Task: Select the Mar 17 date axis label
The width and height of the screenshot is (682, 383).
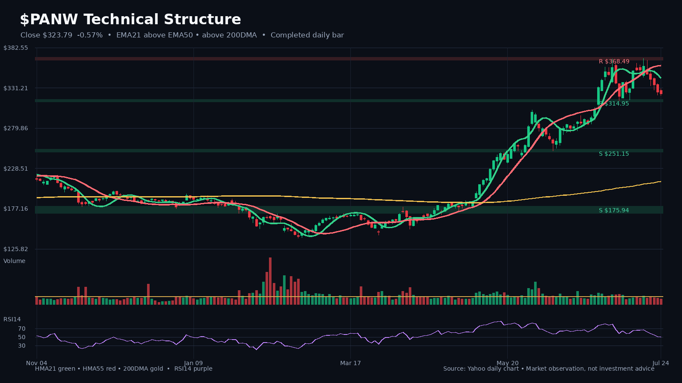Action: (350, 363)
